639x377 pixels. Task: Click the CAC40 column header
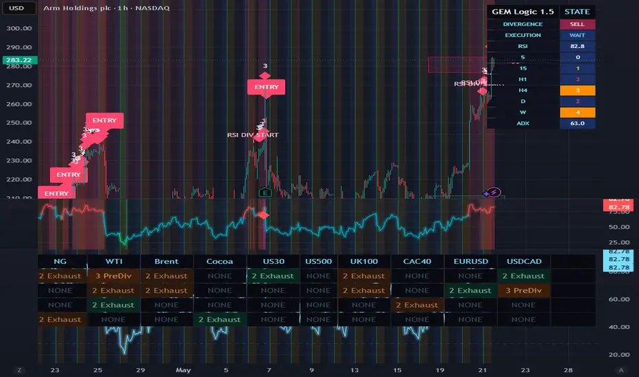click(417, 261)
